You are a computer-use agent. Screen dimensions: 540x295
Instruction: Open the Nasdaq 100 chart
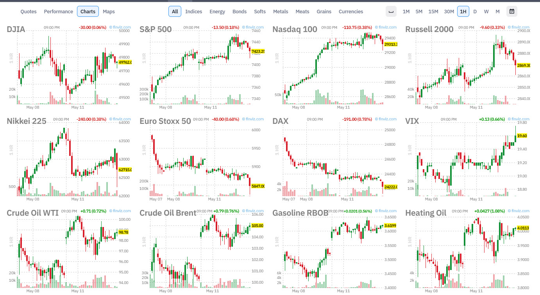pos(295,29)
